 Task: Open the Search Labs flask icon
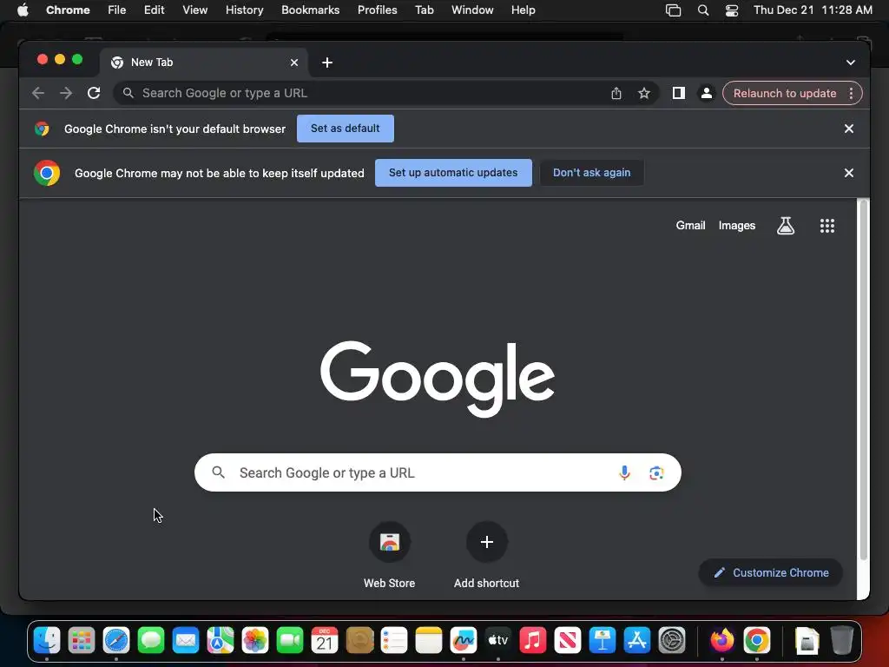point(785,226)
